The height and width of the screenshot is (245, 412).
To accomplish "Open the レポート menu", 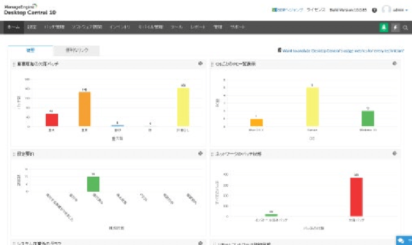I will [x=198, y=27].
